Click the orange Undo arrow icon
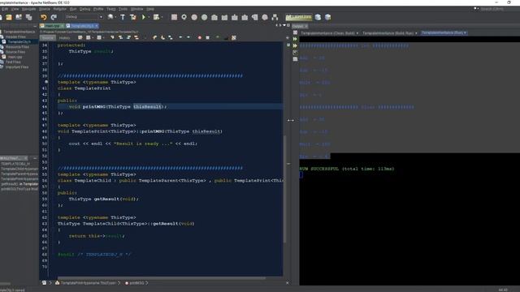 [x=44, y=17]
